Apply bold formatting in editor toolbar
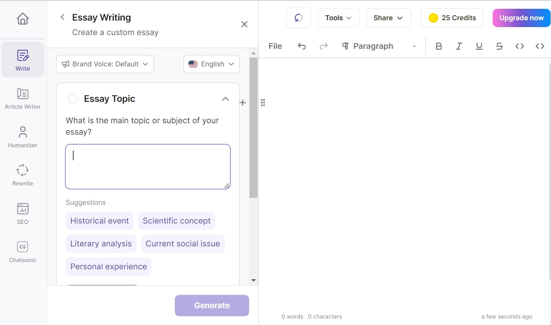 click(439, 46)
